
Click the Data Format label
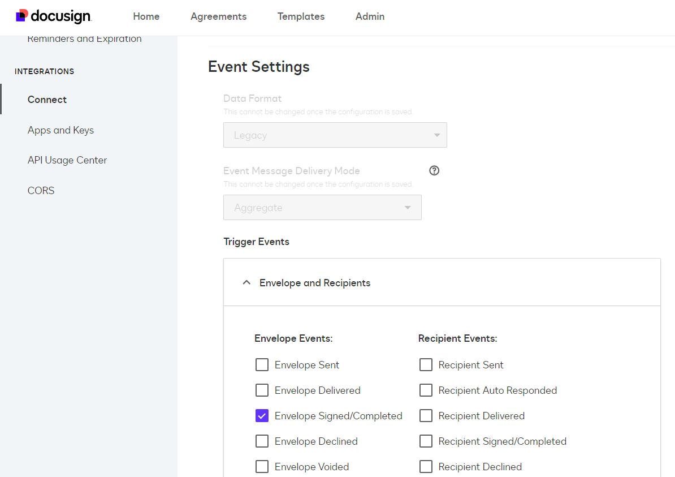point(252,98)
